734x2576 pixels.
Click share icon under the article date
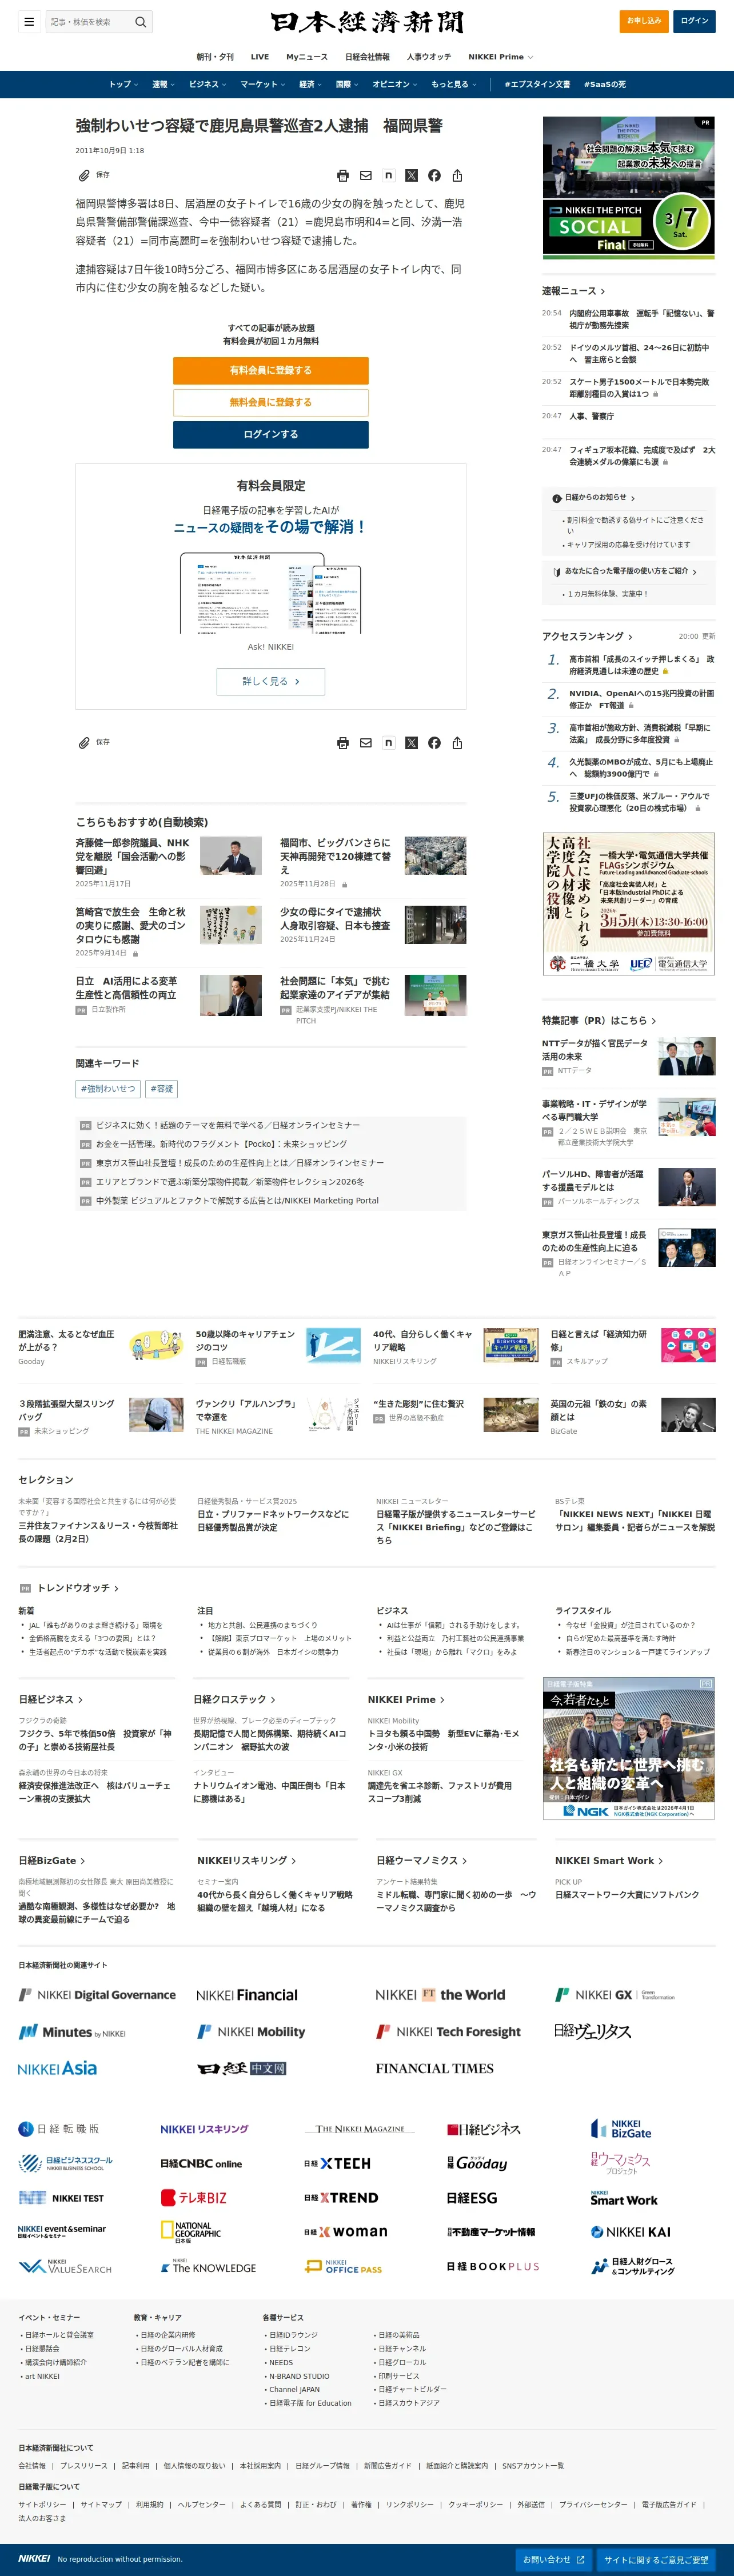coord(457,176)
